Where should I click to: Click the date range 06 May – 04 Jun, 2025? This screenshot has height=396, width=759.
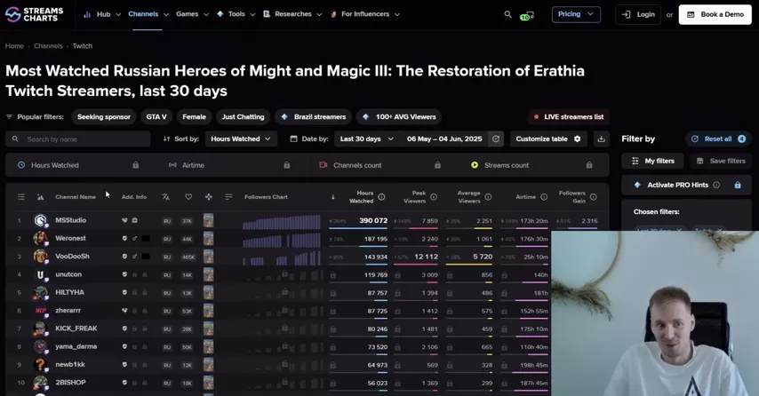tap(444, 139)
